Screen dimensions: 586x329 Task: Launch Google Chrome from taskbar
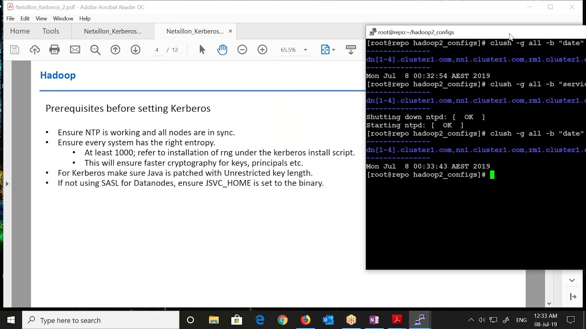282,320
